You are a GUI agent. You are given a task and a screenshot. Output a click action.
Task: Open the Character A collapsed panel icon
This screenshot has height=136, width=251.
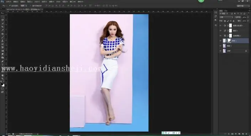coord(216,25)
